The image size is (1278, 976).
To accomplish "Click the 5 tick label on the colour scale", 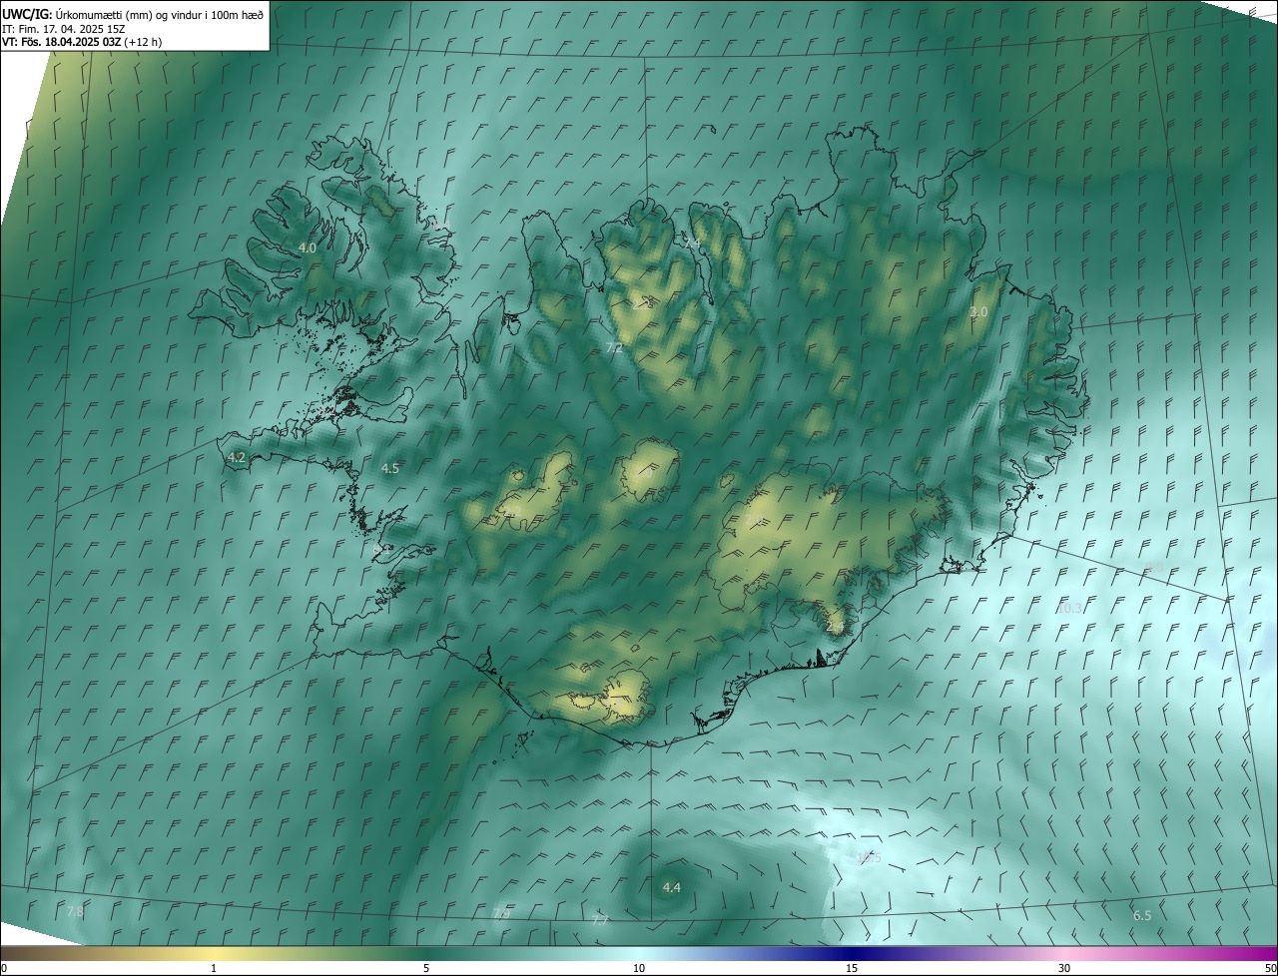I will click(x=426, y=968).
